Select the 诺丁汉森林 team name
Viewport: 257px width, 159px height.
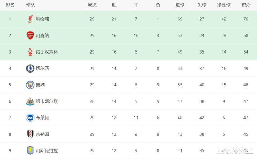point(47,52)
